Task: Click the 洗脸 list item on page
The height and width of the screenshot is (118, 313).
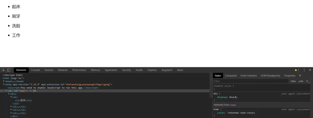Action: [16, 26]
